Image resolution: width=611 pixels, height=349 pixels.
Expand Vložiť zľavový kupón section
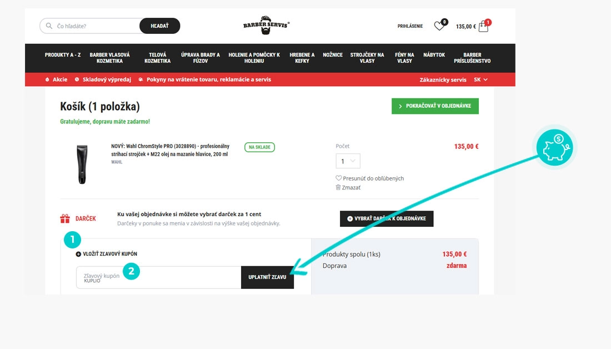(x=107, y=254)
